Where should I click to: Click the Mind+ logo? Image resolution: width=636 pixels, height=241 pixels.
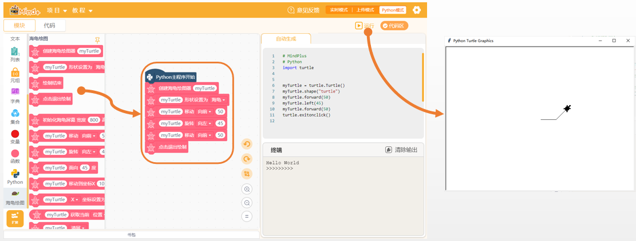coord(25,10)
